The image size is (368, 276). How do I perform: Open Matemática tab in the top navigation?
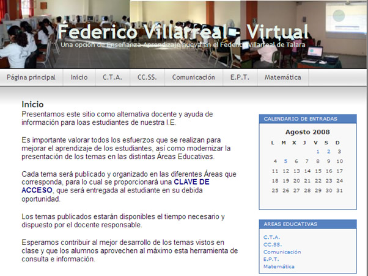click(x=282, y=77)
